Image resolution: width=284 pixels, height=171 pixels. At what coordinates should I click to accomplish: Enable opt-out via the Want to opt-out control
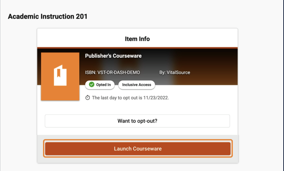pyautogui.click(x=137, y=121)
